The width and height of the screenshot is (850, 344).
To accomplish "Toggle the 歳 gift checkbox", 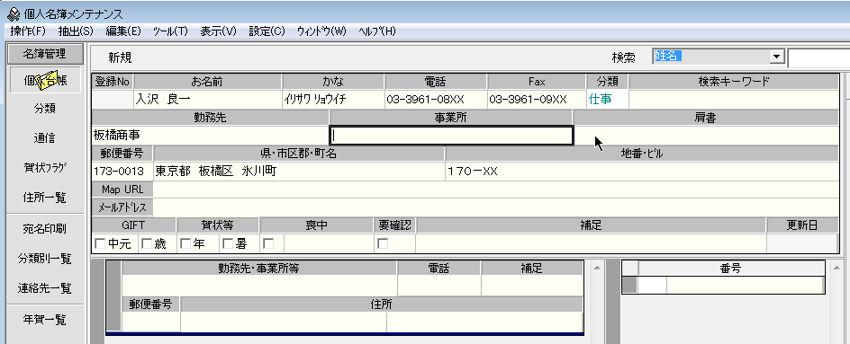I will click(147, 244).
